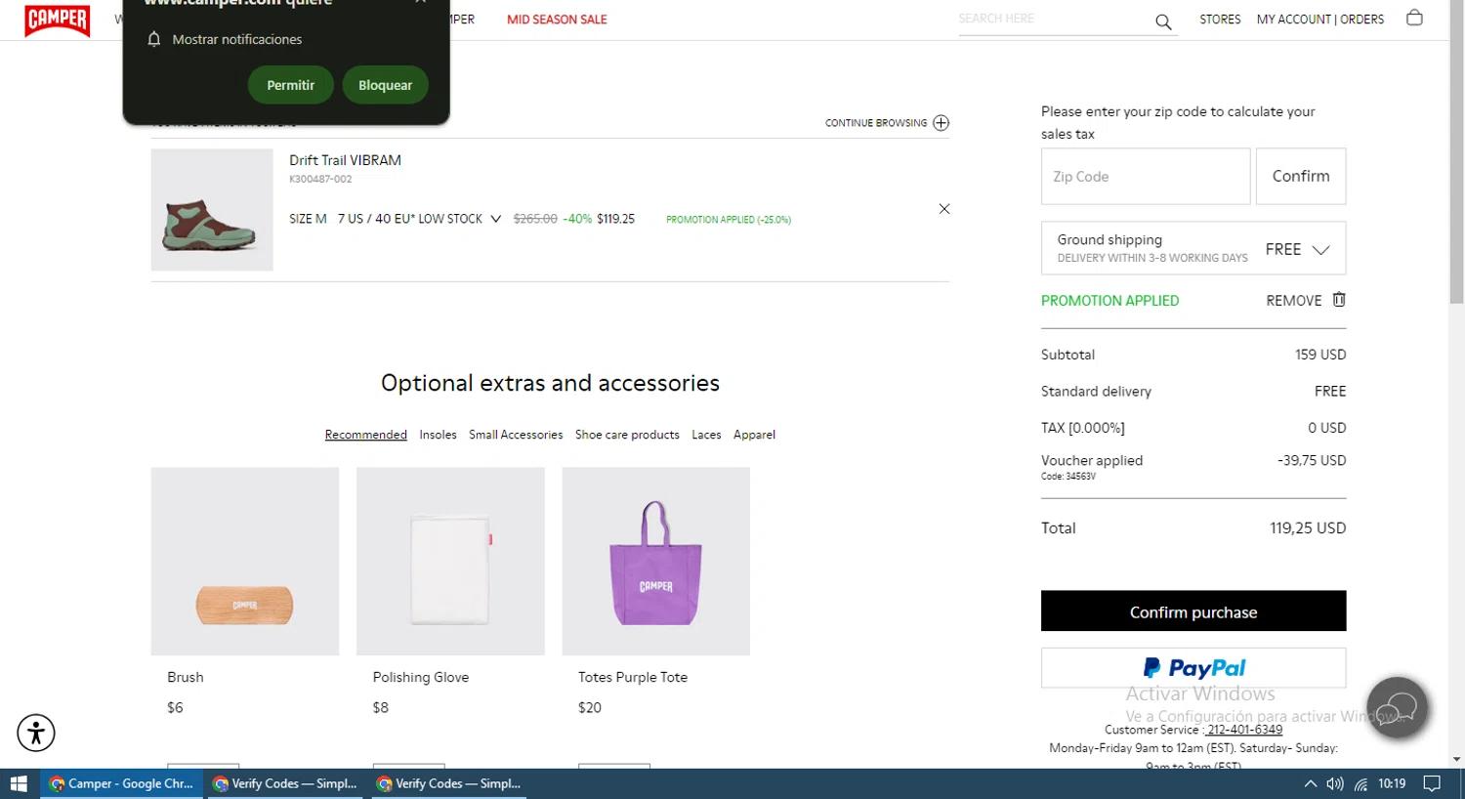Viewport: 1465px width, 799px height.
Task: Click REMOVE promotion link
Action: point(1294,301)
